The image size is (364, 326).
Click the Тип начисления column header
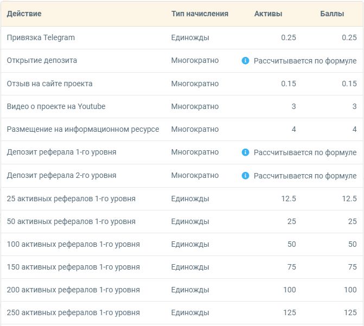point(200,14)
